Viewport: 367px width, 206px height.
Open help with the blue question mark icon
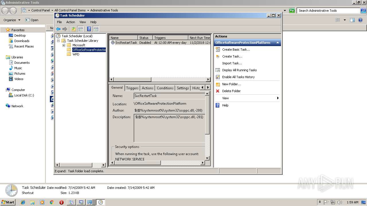coord(89,29)
